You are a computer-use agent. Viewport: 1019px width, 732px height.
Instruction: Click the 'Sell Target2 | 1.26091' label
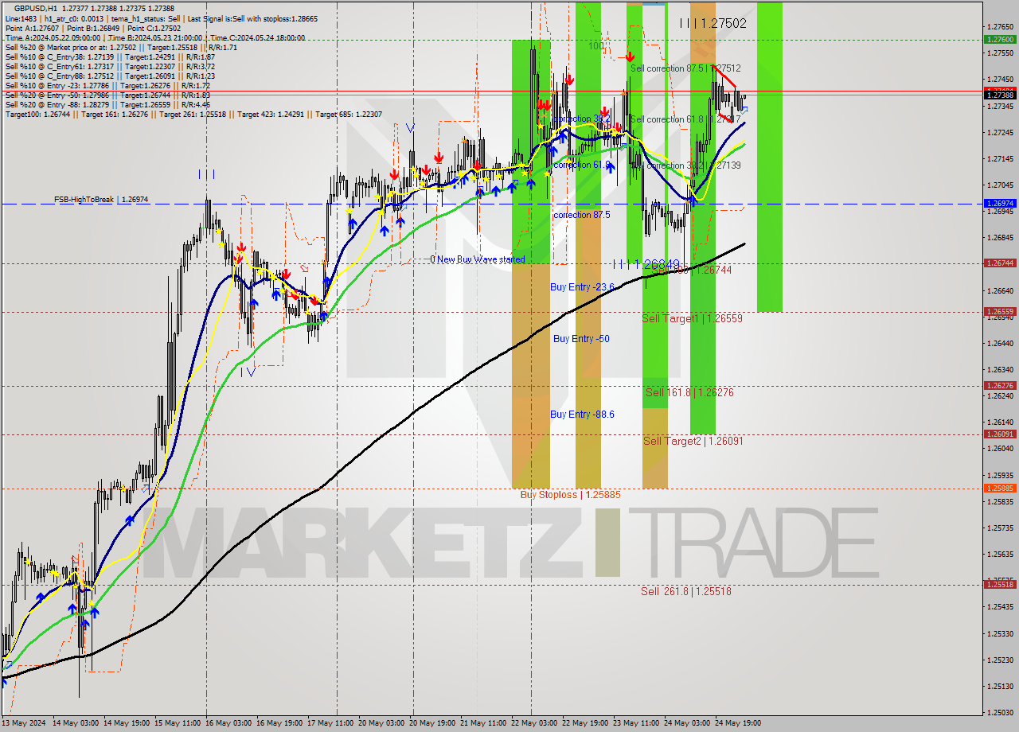[x=693, y=441]
